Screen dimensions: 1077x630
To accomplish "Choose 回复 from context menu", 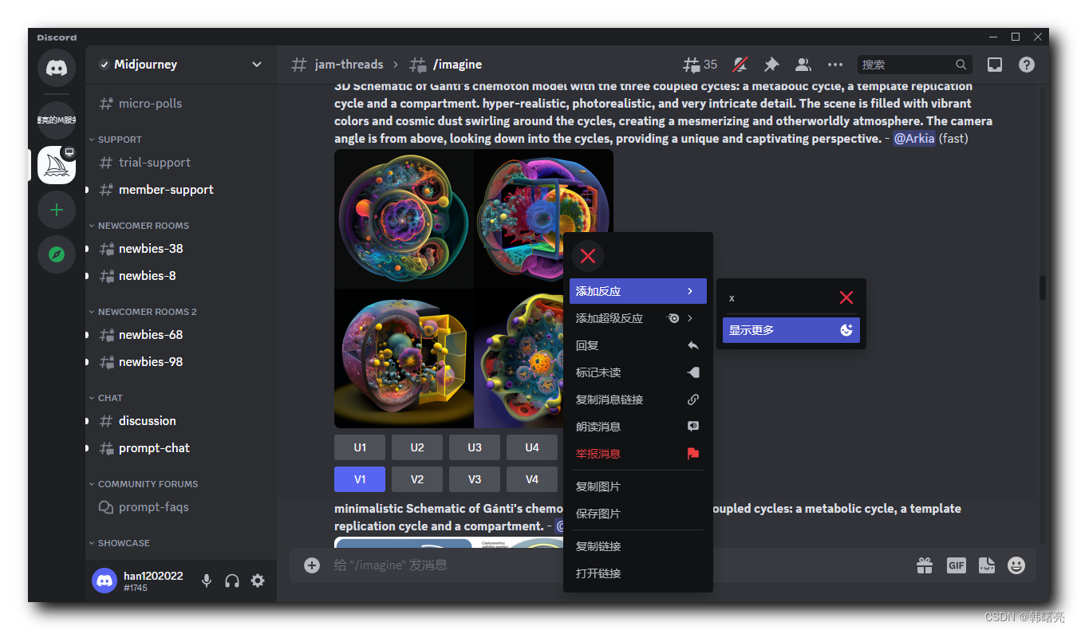I will pyautogui.click(x=638, y=345).
